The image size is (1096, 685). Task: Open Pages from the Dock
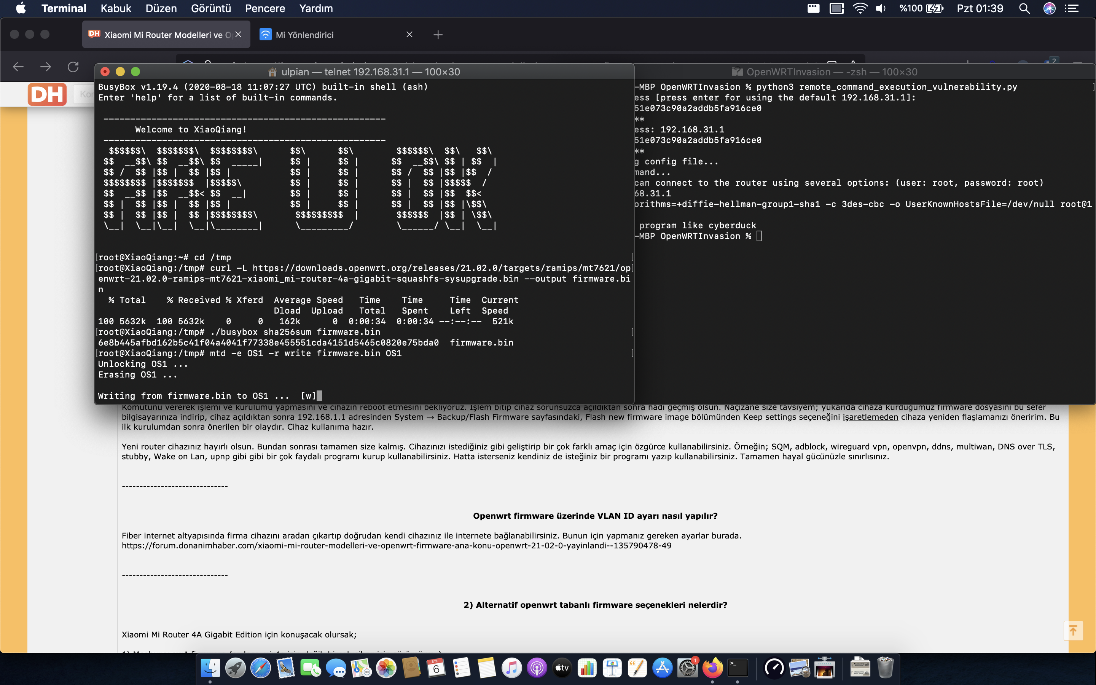coord(637,668)
